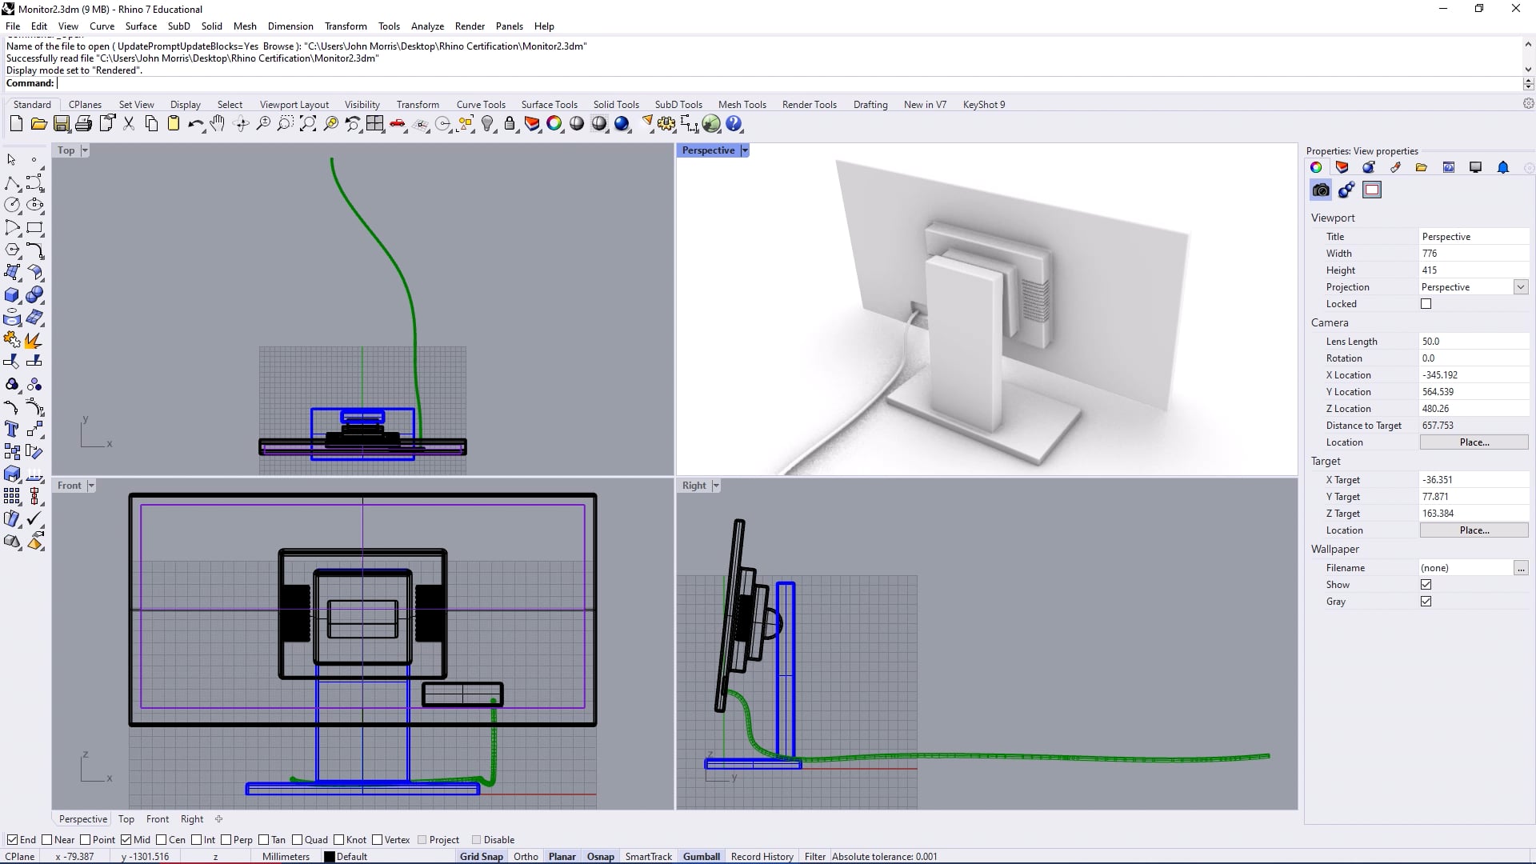Select the Text object tool
Image resolution: width=1536 pixels, height=864 pixels.
point(12,430)
